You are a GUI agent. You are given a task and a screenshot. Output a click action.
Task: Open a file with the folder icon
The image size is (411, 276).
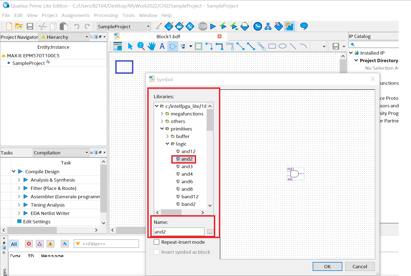point(19,26)
